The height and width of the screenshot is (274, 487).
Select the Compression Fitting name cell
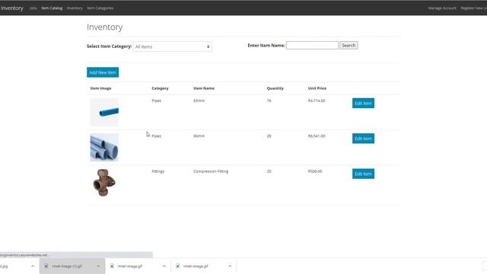pyautogui.click(x=211, y=171)
